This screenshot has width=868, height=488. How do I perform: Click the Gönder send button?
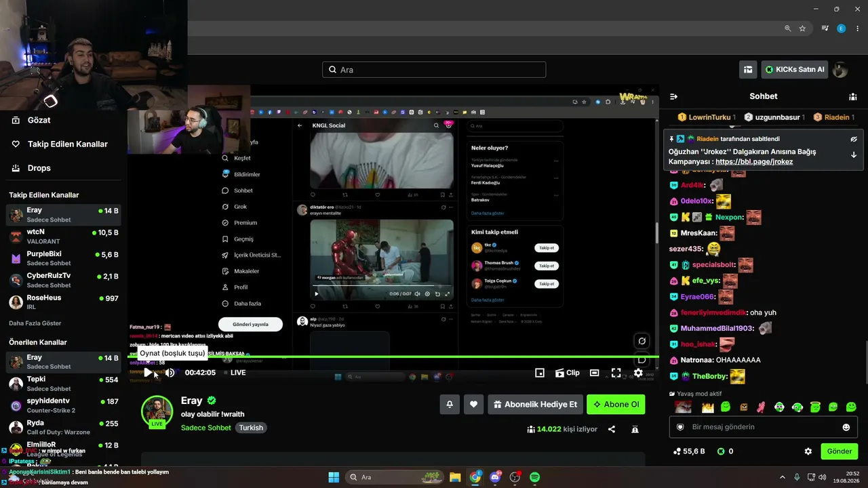point(840,451)
